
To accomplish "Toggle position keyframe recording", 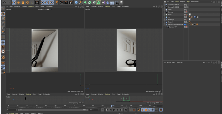I will tap(142, 110).
